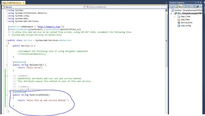The height and width of the screenshot is (116, 205).
Task: Toggle auto-hide pin on Solution Explorer
Action: (x=198, y=2)
